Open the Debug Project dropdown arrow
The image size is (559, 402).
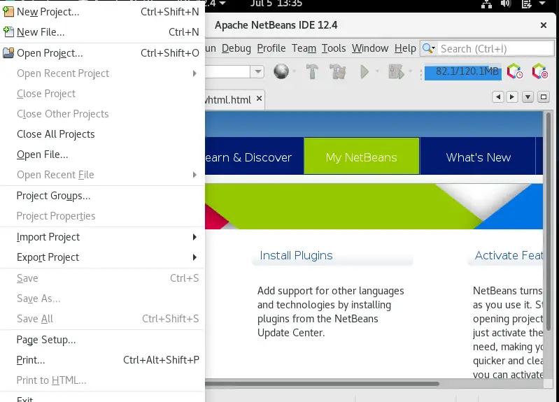(x=410, y=71)
